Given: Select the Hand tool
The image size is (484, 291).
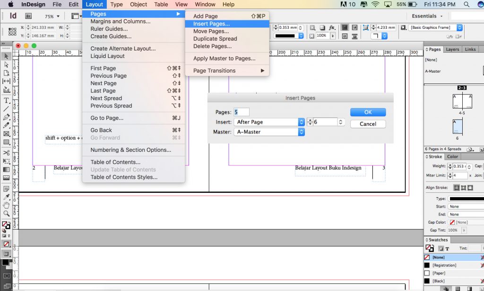Looking at the screenshot, I should (x=6, y=205).
